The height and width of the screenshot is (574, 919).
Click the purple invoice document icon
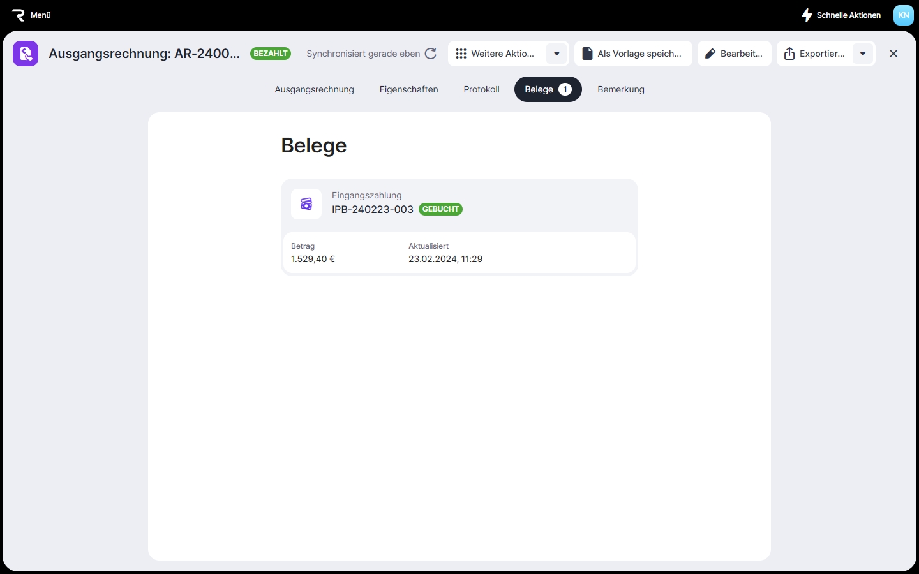tap(26, 54)
